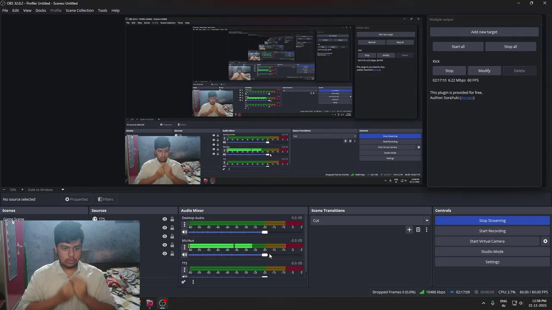Mute Mic/Aux via its speaker icon
The image size is (552, 310).
pos(185,255)
